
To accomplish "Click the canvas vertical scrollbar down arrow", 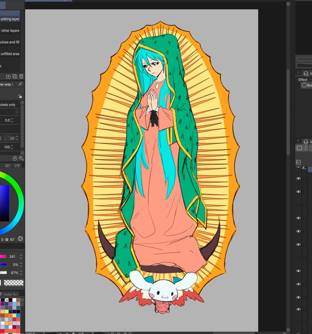I will tap(288, 330).
